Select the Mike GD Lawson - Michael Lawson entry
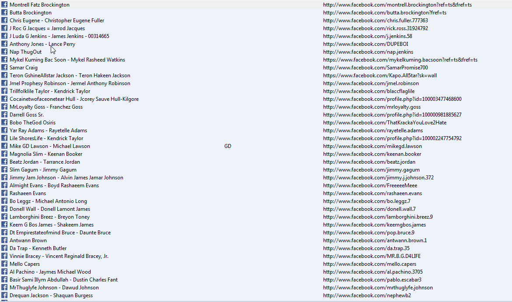512x302 pixels. 50,146
